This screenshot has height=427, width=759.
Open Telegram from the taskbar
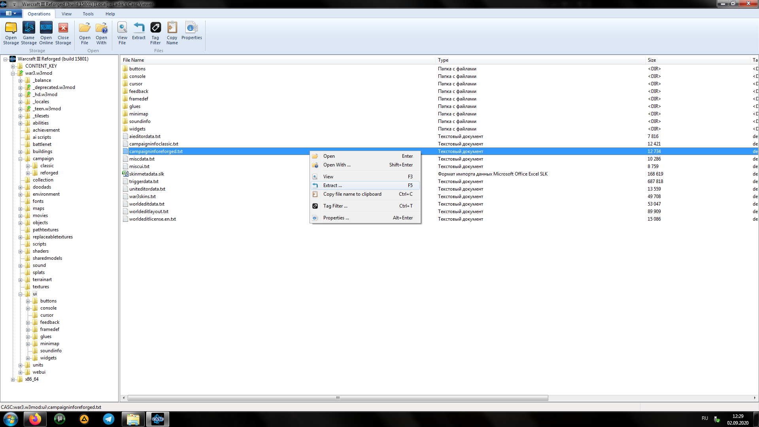pyautogui.click(x=109, y=419)
